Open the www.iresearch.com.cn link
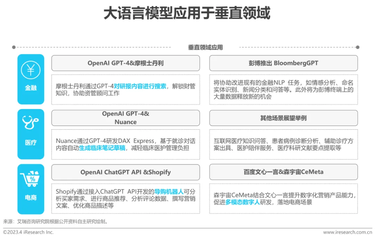 348,232
